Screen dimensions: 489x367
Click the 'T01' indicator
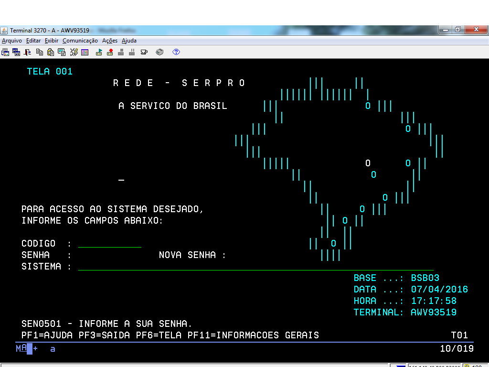tap(459, 335)
